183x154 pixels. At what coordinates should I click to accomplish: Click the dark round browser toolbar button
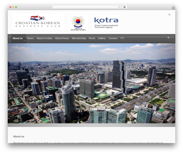click(124, 7)
